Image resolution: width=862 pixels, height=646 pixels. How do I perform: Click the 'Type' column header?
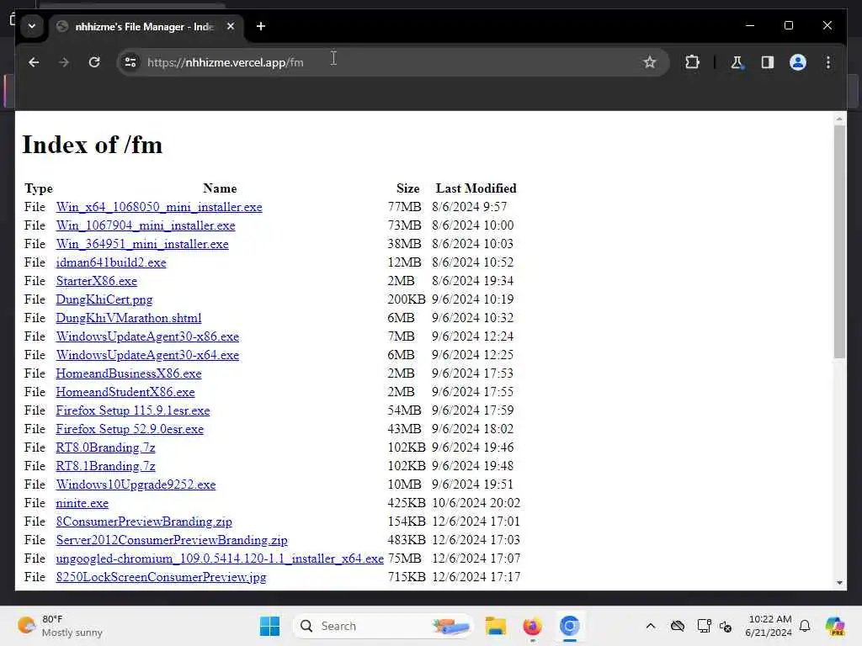pyautogui.click(x=39, y=188)
